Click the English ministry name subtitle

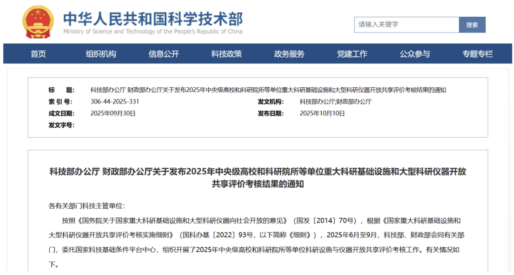(x=153, y=31)
